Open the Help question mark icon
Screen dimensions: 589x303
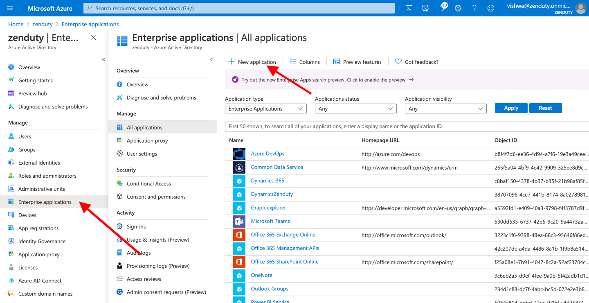(474, 8)
